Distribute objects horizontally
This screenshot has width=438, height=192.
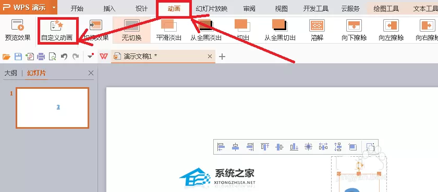click(x=323, y=147)
